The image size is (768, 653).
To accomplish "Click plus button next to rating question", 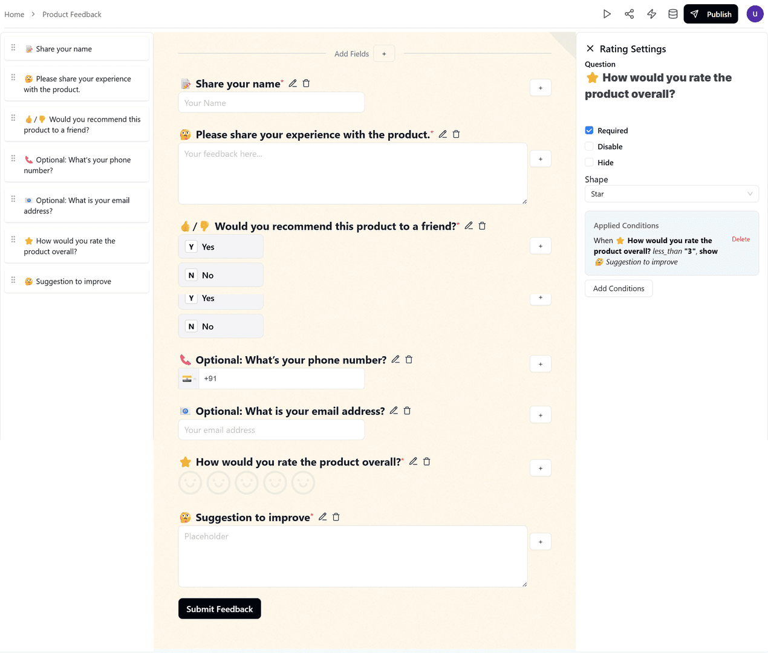I will (x=541, y=469).
